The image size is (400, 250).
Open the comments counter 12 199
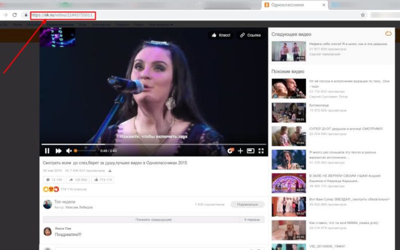(x=54, y=179)
